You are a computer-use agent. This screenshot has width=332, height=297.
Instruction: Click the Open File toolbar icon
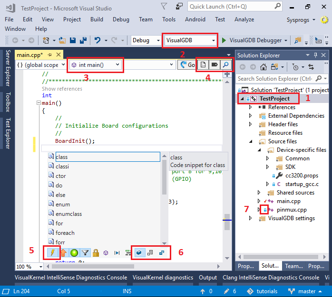tap(62, 40)
